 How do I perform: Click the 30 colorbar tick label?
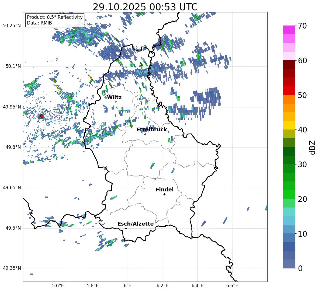302,164
